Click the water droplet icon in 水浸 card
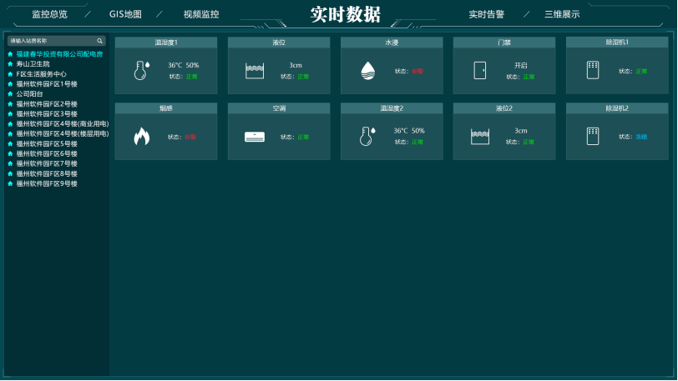 (367, 71)
